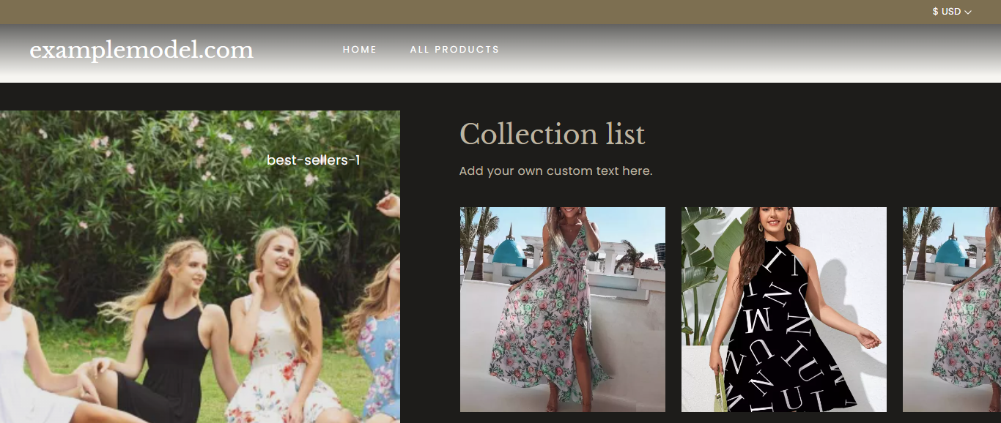Click the 'Add your own custom text here' line
1001x423 pixels.
[x=555, y=171]
